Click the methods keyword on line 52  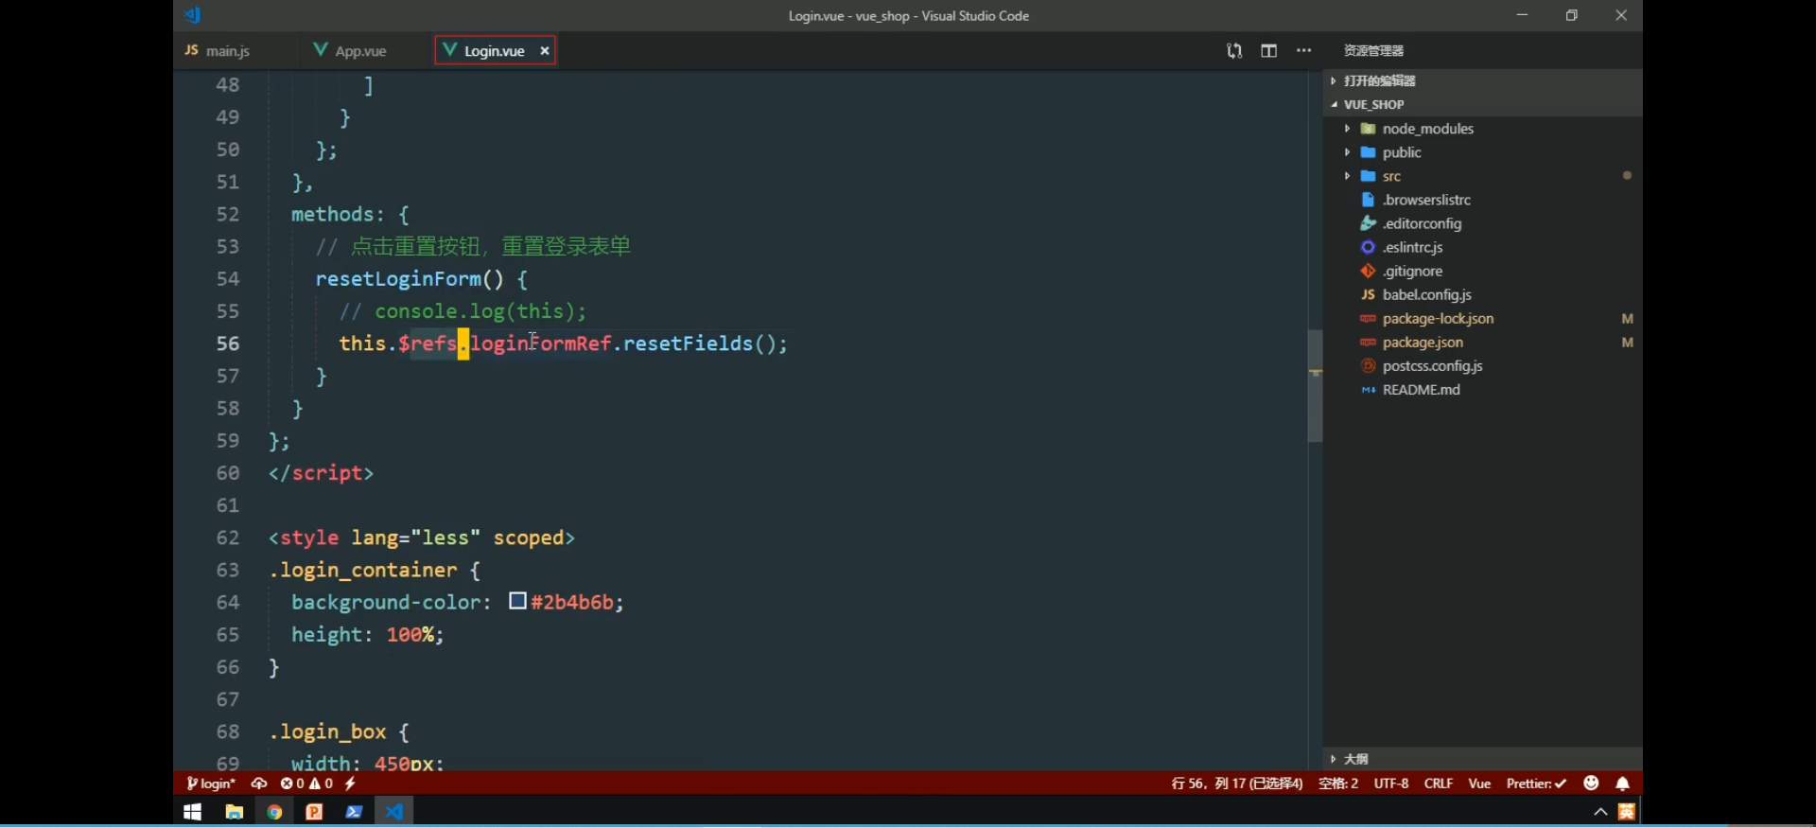(x=332, y=215)
